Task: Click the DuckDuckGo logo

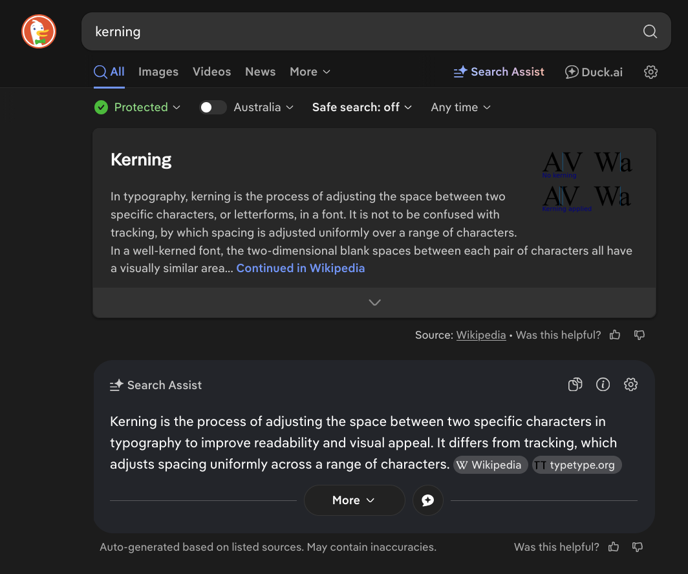Action: coord(39,32)
